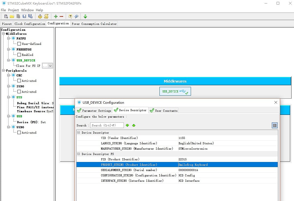Open a project with the folder icon
The height and width of the screenshot is (201, 294).
pyautogui.click(x=12, y=17)
